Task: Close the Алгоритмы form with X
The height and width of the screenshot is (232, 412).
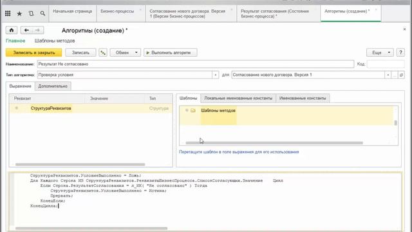Action: pyautogui.click(x=404, y=29)
